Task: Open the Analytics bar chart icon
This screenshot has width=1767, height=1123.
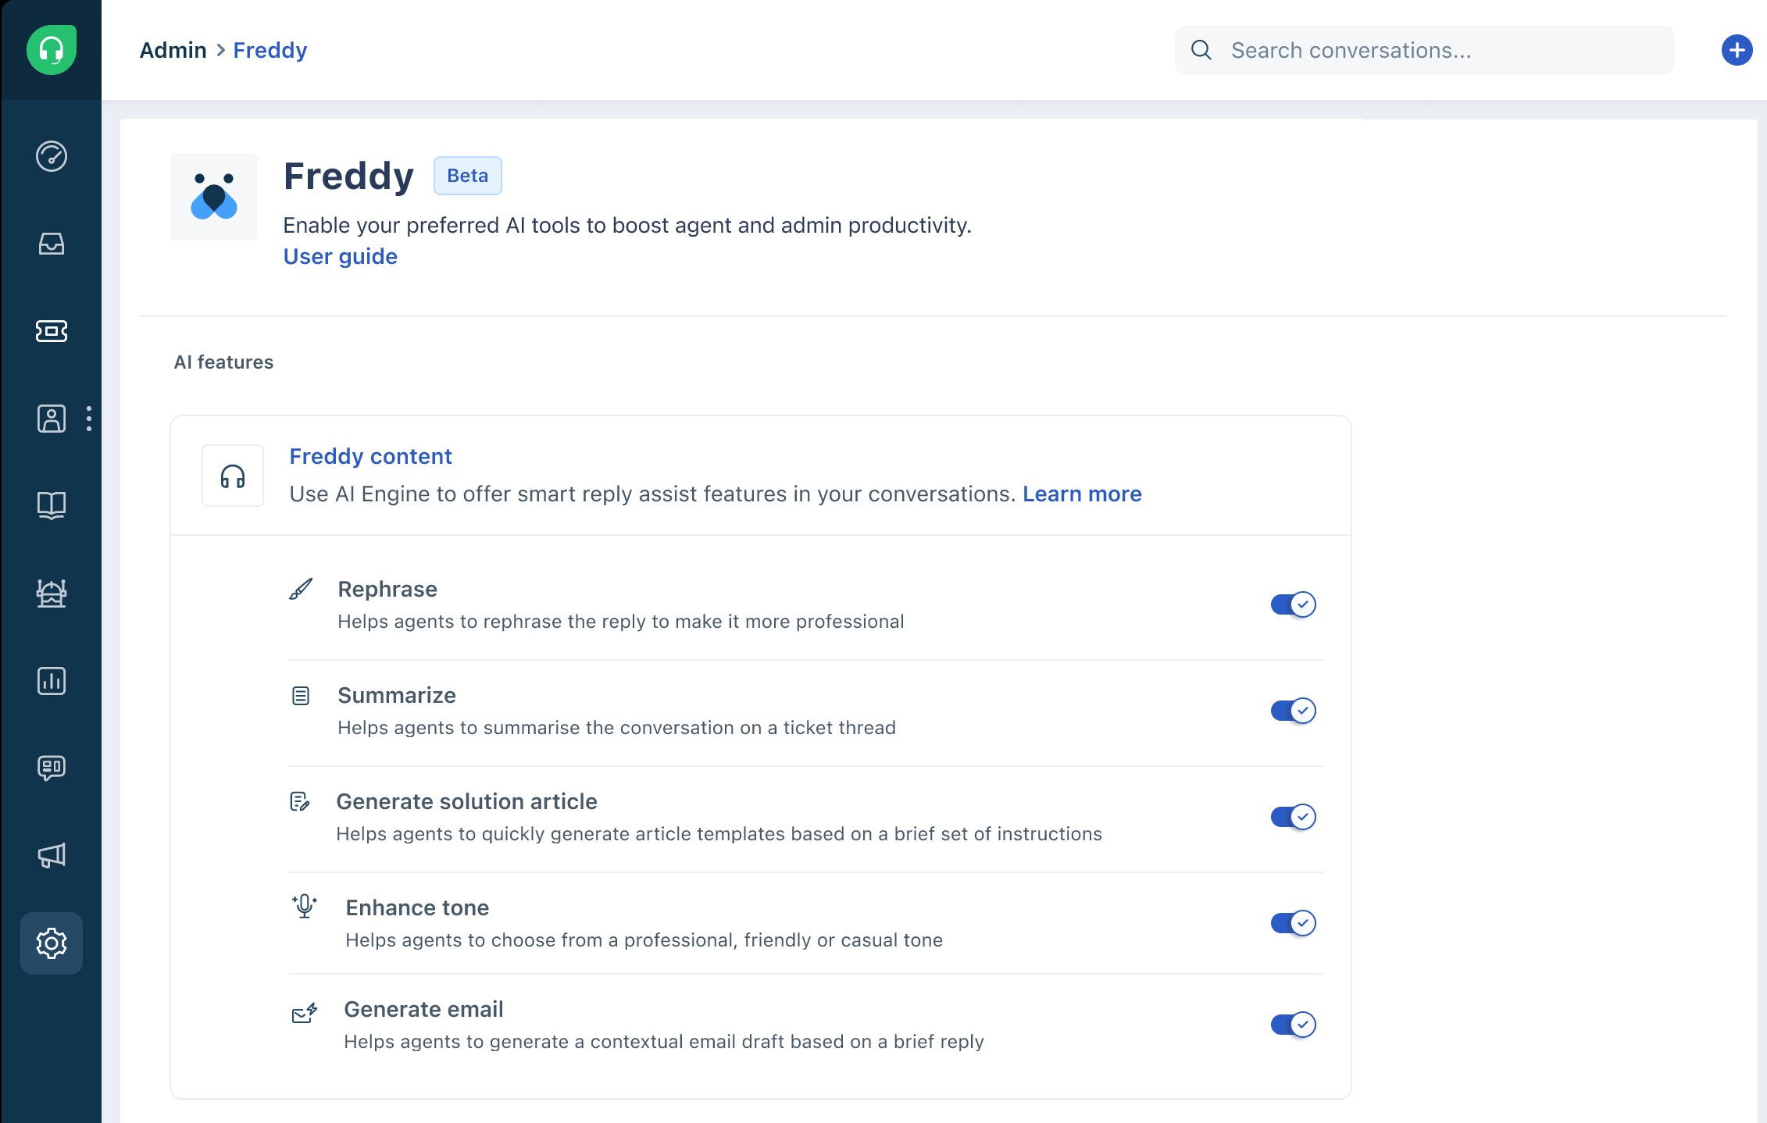Action: point(52,681)
